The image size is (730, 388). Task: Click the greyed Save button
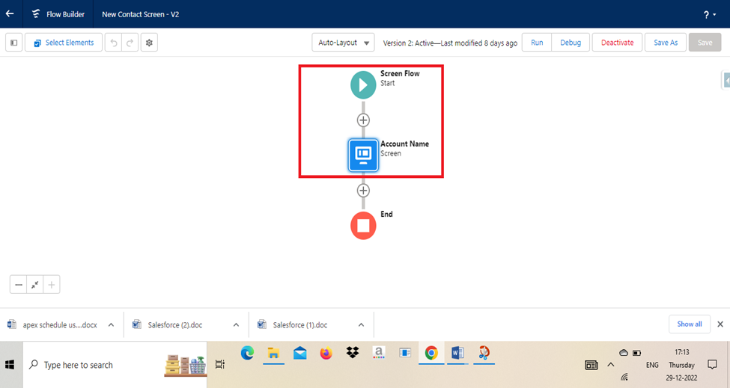[x=705, y=43]
